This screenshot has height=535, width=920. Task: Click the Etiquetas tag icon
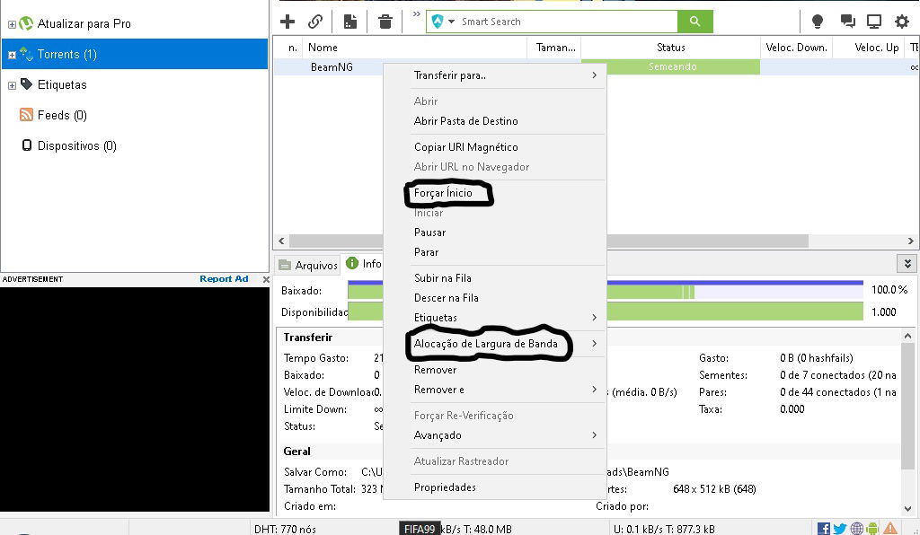coord(26,84)
